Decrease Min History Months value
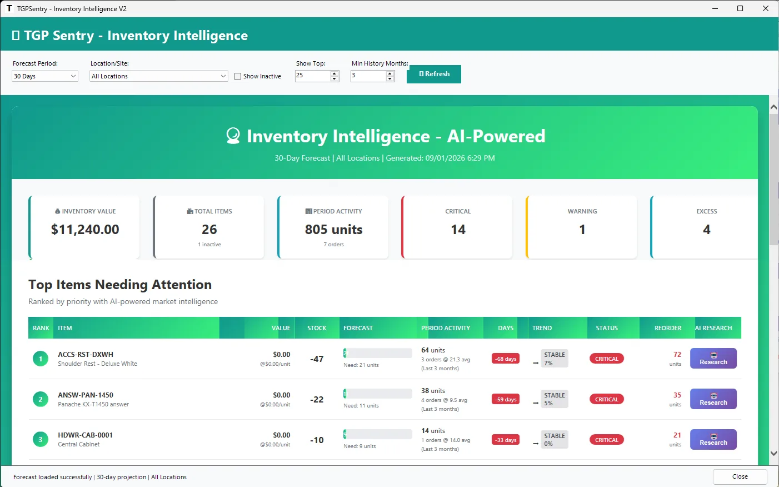Viewport: 779px width, 487px height. [x=390, y=79]
